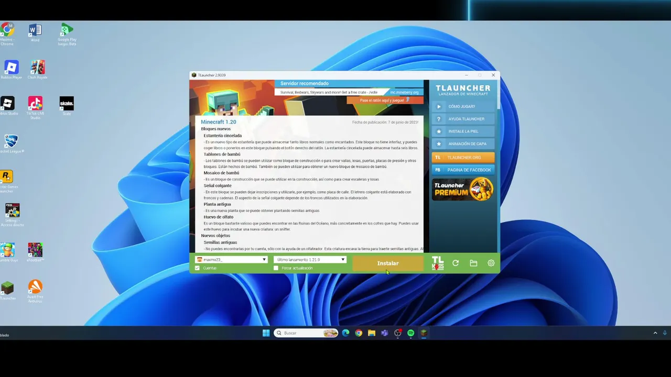
Task: Click star icon beside Instale la Piel
Action: pyautogui.click(x=439, y=131)
